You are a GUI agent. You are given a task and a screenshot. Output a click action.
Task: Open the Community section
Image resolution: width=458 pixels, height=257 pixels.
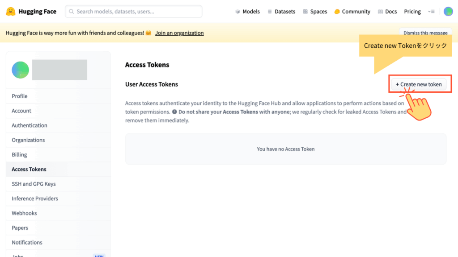click(x=352, y=12)
